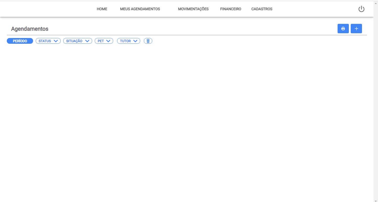Click the print icon button
The width and height of the screenshot is (378, 202).
point(343,29)
